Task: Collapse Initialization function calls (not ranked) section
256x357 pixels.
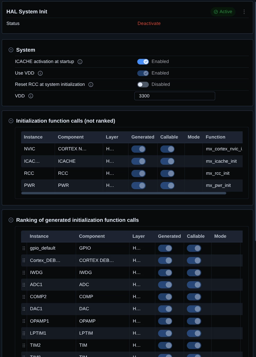Action: (11, 121)
